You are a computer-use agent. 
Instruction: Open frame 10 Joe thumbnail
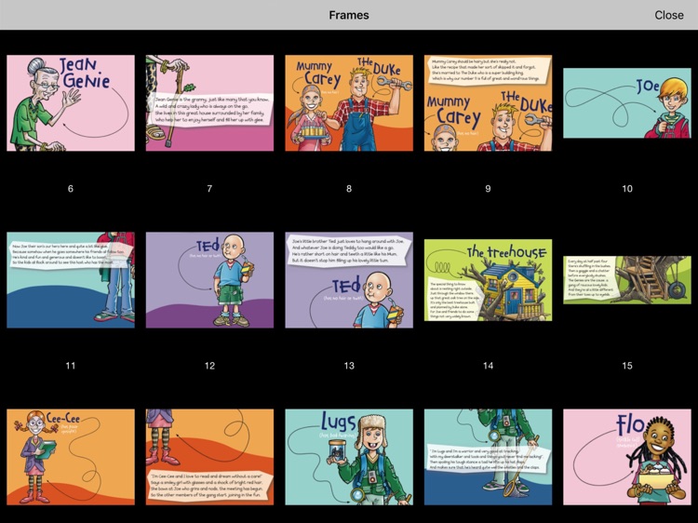pos(627,102)
